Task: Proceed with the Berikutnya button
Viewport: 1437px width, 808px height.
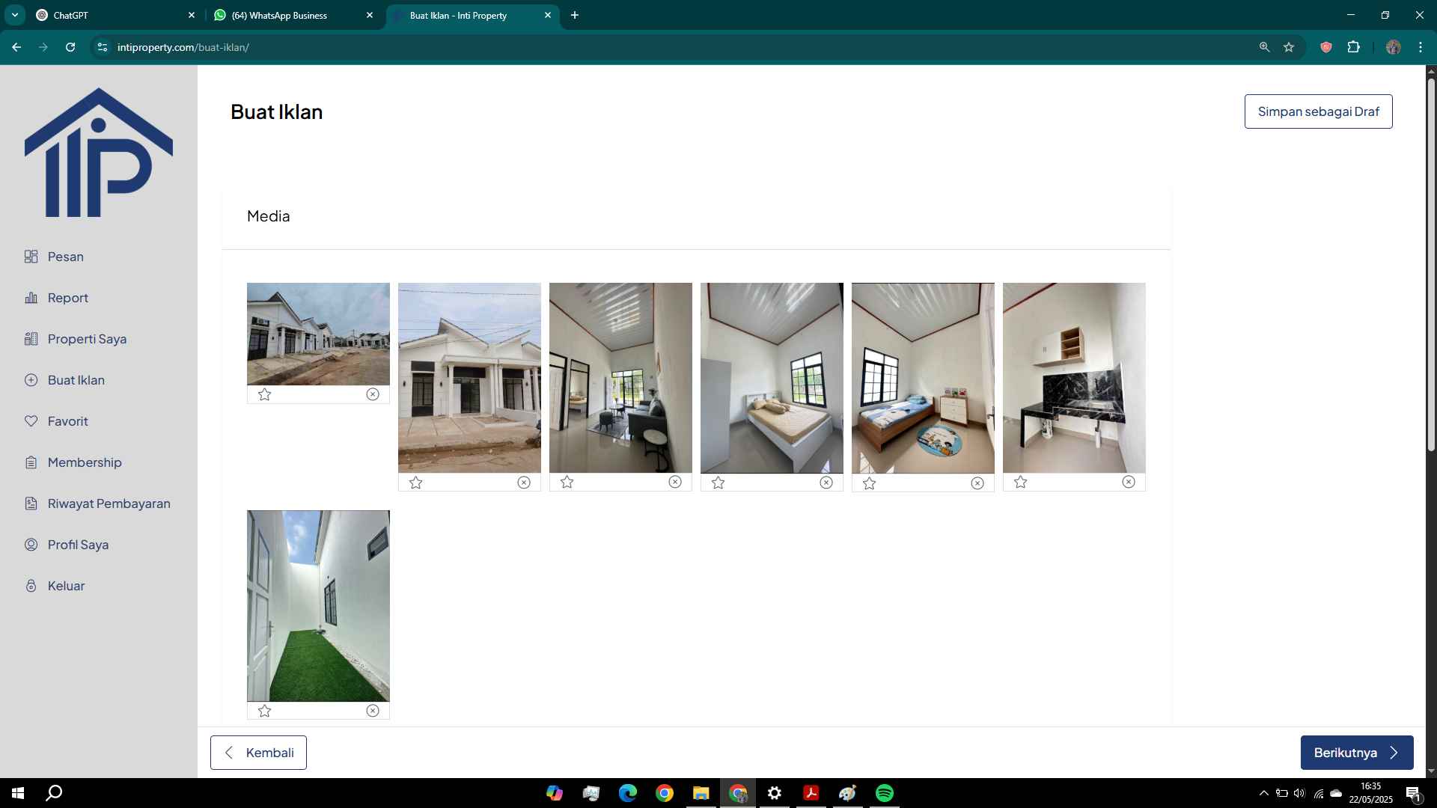Action: [1357, 753]
